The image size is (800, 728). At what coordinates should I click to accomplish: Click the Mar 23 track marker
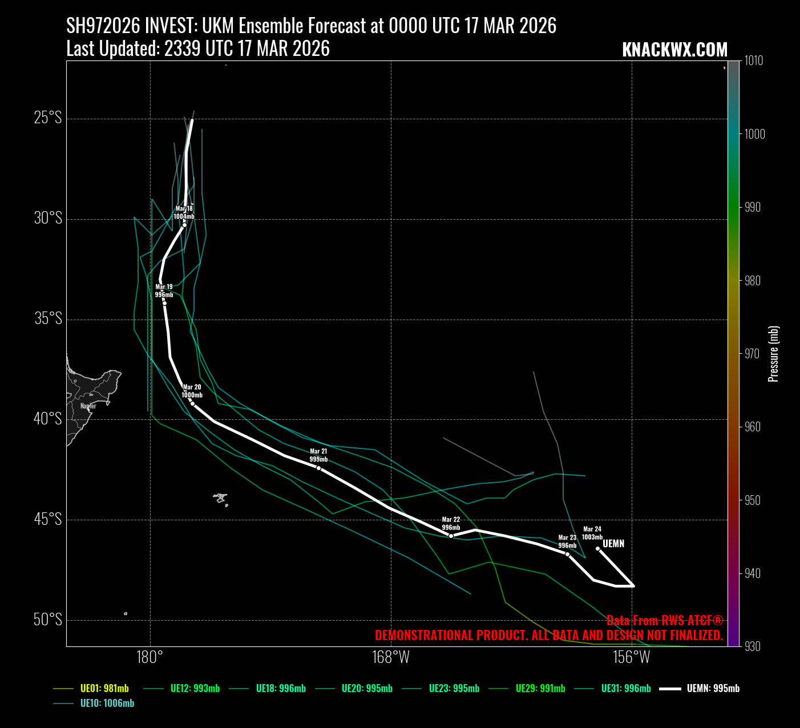coord(567,554)
